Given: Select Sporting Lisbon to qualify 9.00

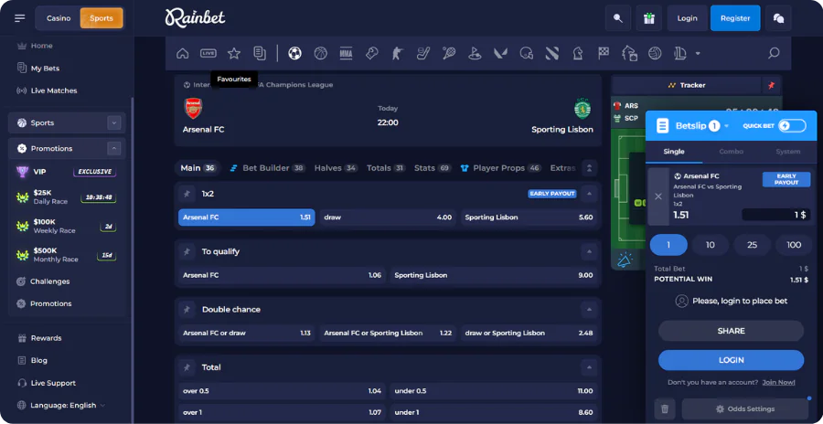Looking at the screenshot, I should 494,275.
